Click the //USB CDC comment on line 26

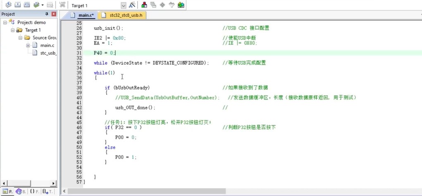click(246, 28)
